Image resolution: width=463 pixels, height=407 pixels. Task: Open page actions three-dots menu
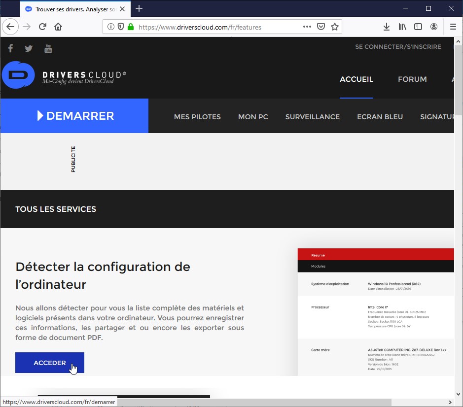307,27
